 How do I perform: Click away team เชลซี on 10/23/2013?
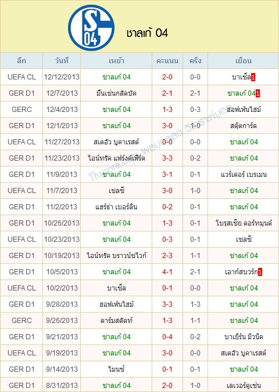(x=244, y=239)
